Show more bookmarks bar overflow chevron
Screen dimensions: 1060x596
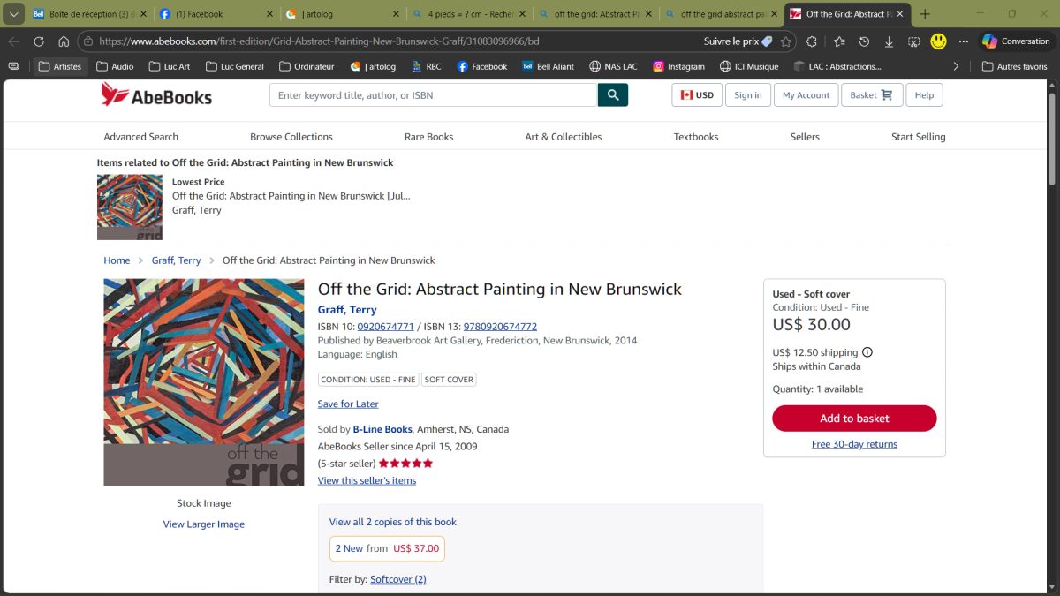tap(956, 66)
